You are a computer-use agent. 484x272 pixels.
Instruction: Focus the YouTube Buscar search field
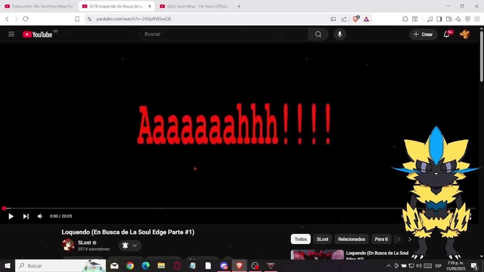click(x=224, y=34)
